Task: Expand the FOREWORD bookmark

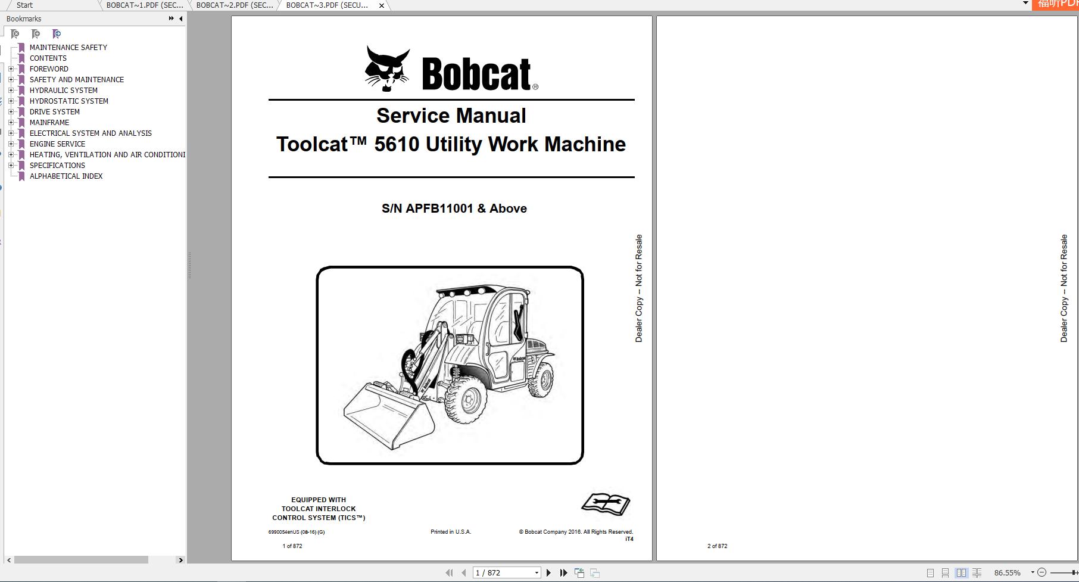Action: pos(11,69)
